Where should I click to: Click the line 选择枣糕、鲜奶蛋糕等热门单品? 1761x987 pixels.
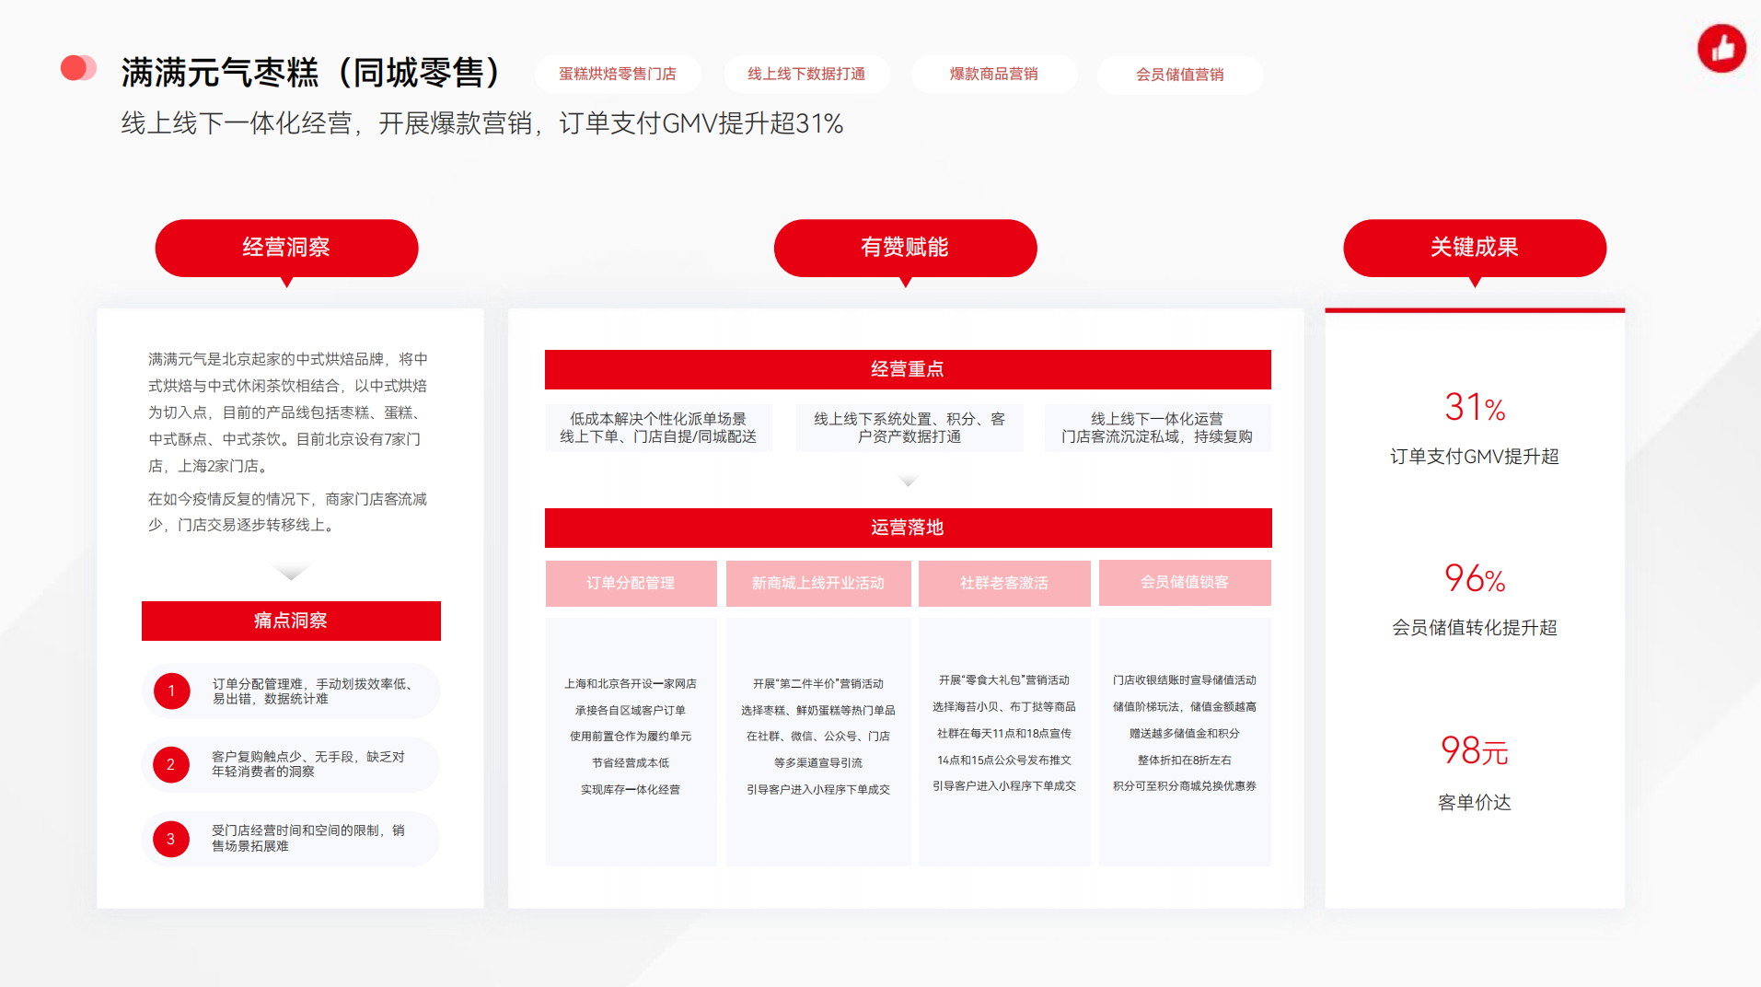[818, 711]
